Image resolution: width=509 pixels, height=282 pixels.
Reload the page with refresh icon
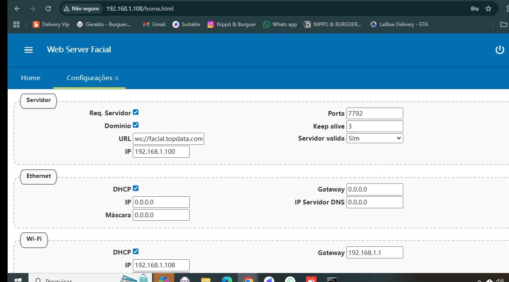[48, 9]
